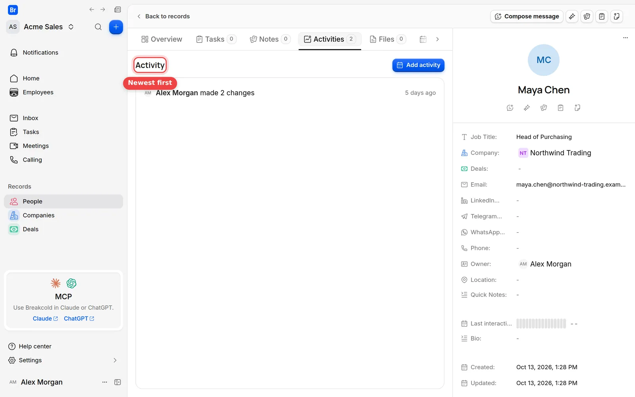Click the panel layout icon beside the forward arrow
This screenshot has width=635, height=397.
[x=117, y=10]
